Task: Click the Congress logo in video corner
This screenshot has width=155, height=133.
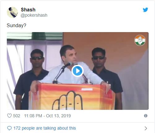Action: [140, 40]
